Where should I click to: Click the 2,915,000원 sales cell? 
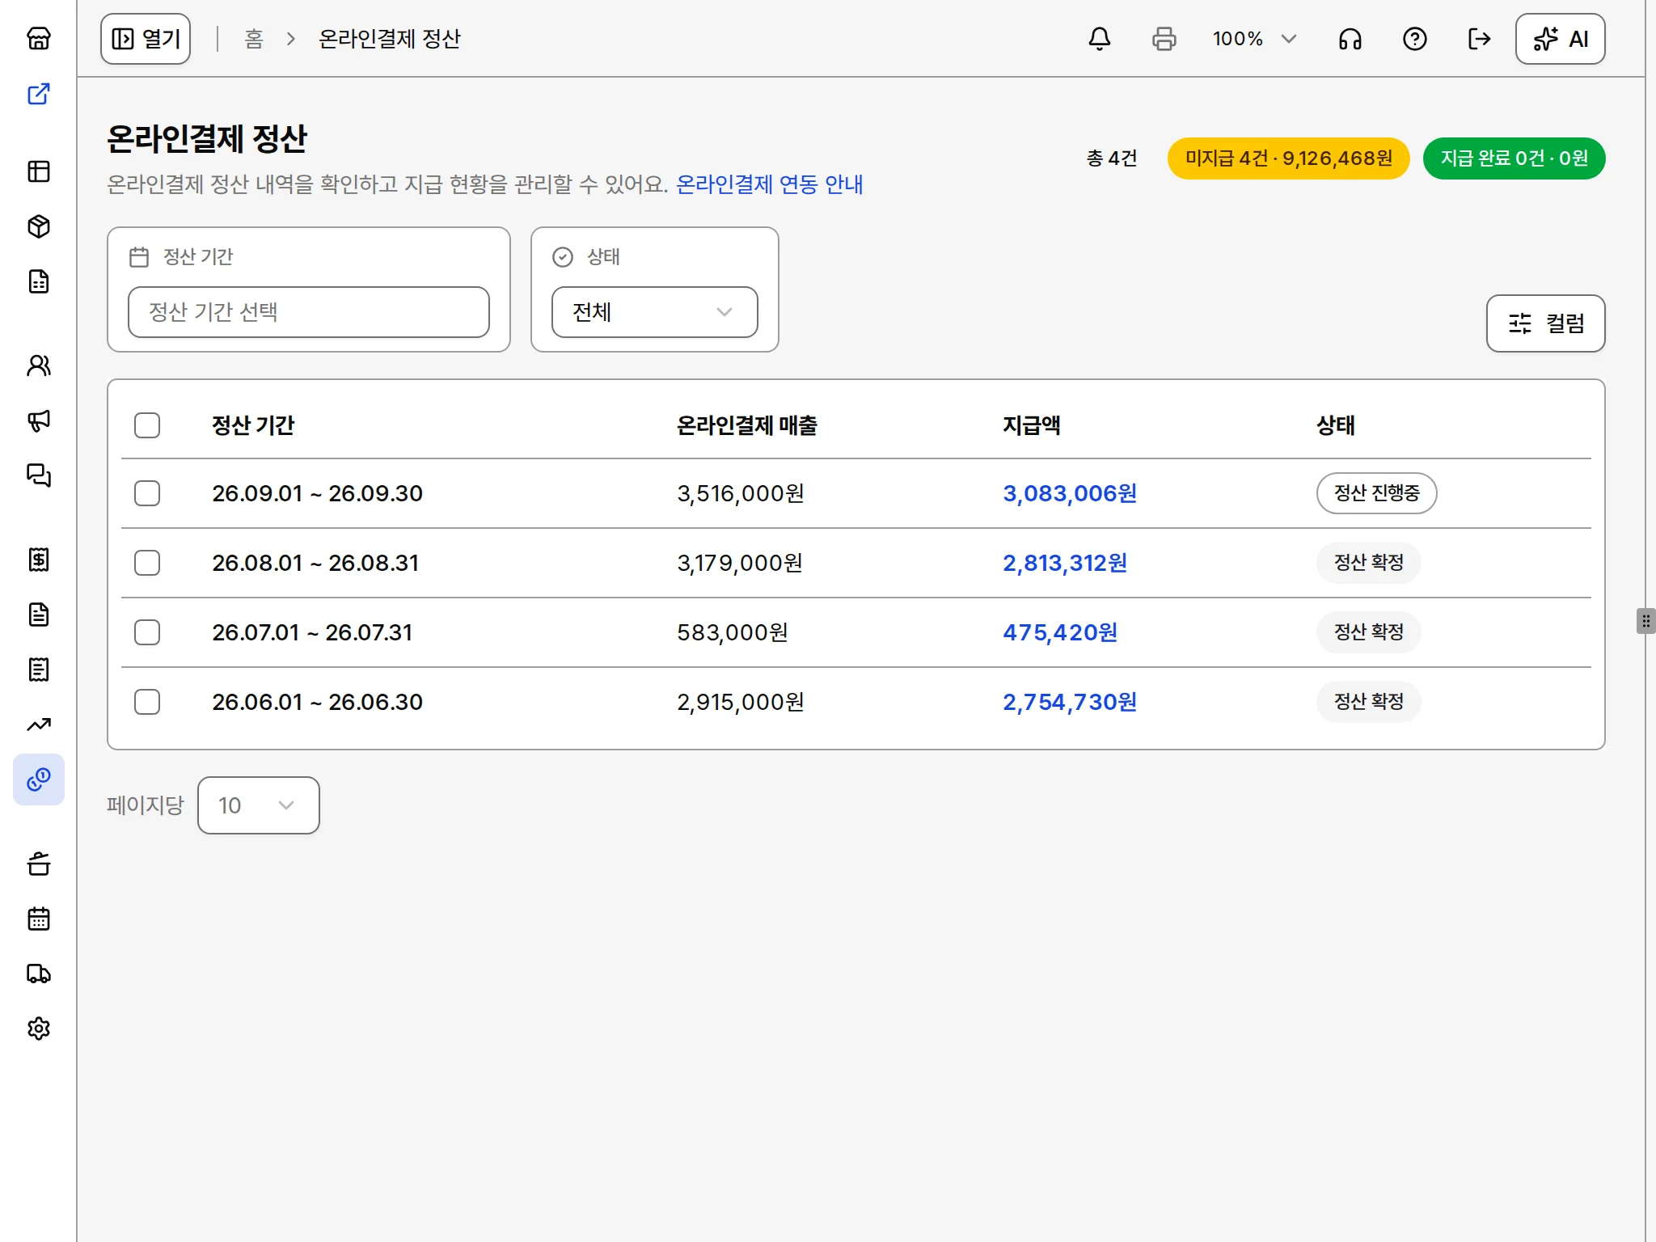point(741,702)
